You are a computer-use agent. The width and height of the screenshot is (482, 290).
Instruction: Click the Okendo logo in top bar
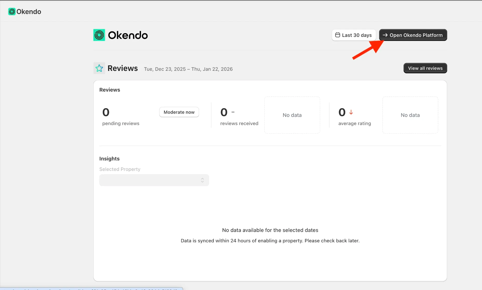coord(25,12)
